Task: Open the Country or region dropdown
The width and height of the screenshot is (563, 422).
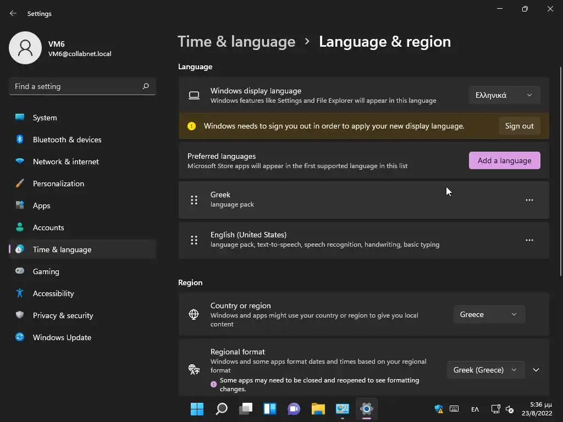Action: (489, 314)
